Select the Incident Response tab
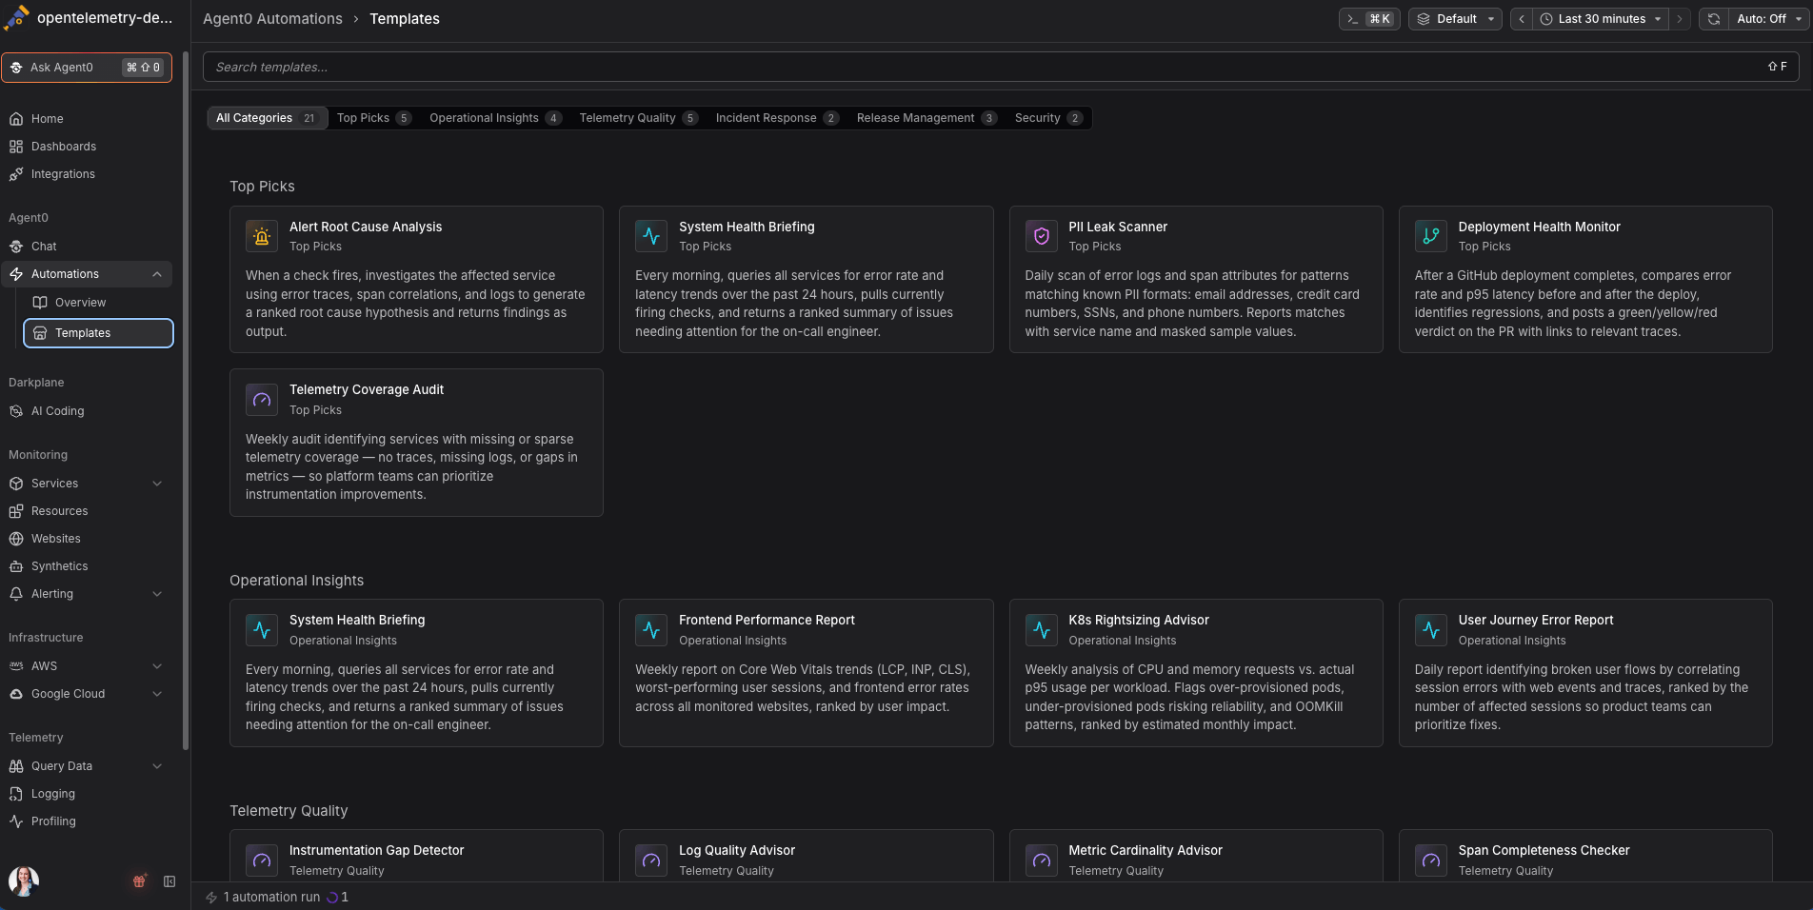 777,118
